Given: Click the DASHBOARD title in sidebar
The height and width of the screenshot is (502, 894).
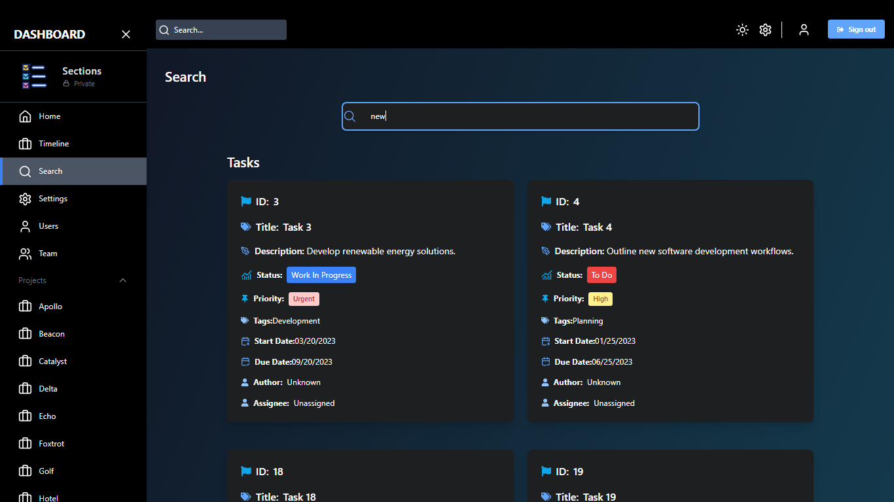Looking at the screenshot, I should tap(50, 34).
